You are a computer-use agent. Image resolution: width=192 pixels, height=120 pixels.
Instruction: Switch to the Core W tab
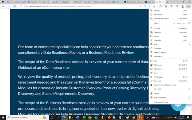point(22,2)
